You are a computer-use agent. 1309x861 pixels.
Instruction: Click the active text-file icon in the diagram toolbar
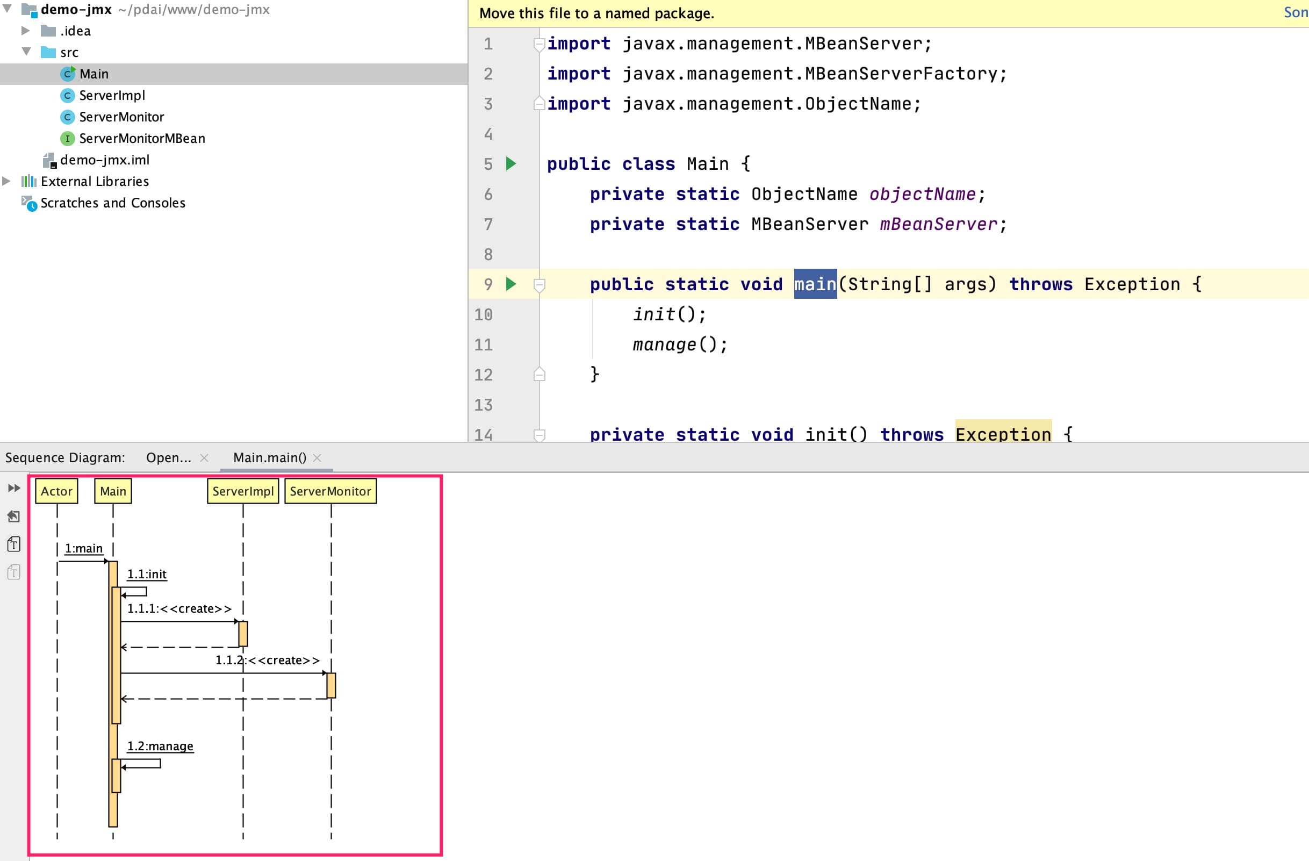coord(14,544)
